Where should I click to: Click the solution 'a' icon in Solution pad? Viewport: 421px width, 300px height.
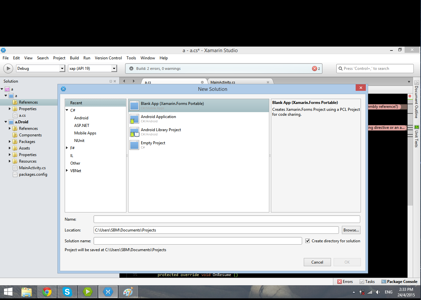tap(7, 89)
